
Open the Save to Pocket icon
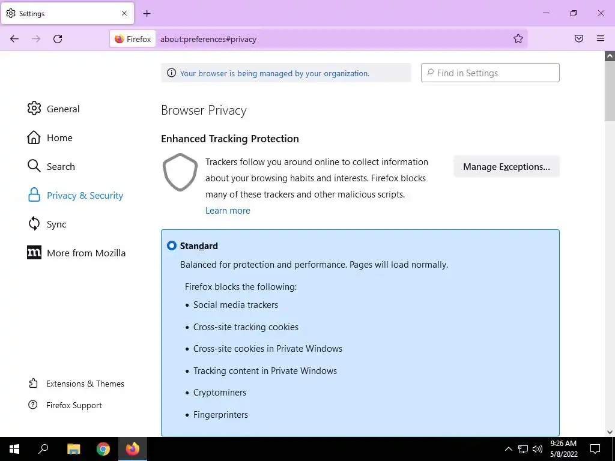(x=579, y=38)
